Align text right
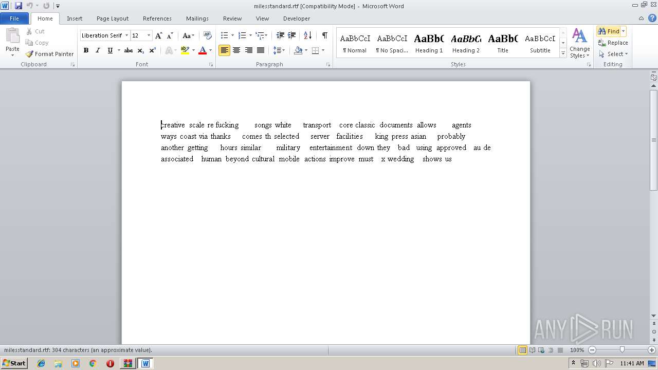 click(x=249, y=50)
